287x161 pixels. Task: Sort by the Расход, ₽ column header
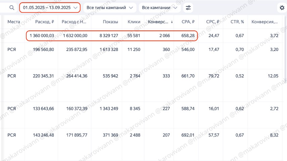(x=44, y=22)
